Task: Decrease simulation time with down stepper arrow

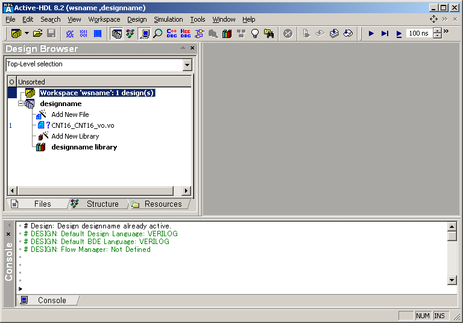Action: (x=437, y=36)
